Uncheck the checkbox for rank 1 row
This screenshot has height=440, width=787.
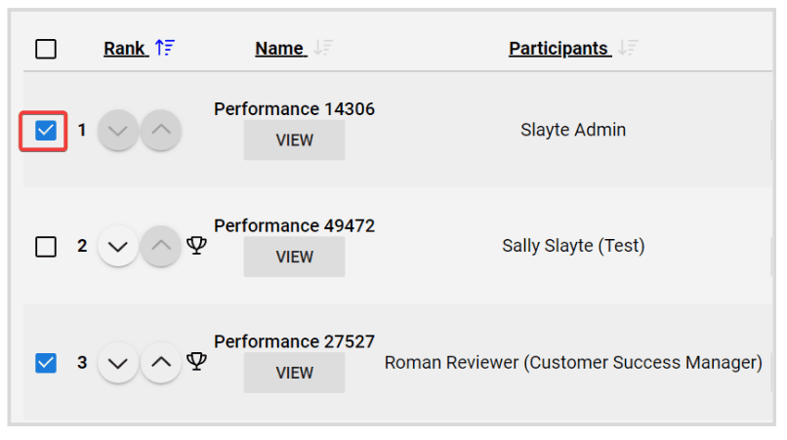coord(46,131)
